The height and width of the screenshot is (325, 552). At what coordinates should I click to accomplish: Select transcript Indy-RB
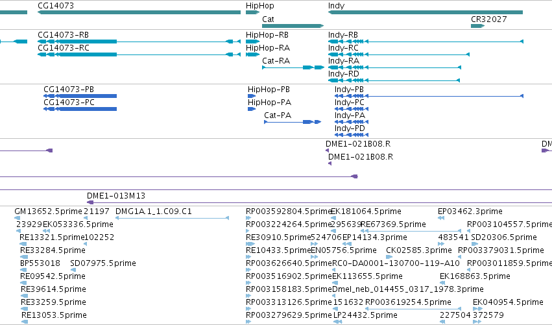pyautogui.click(x=426, y=42)
